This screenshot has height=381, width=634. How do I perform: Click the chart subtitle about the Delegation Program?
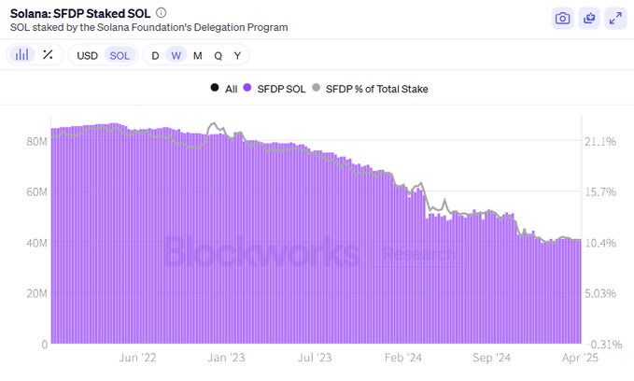(x=148, y=27)
